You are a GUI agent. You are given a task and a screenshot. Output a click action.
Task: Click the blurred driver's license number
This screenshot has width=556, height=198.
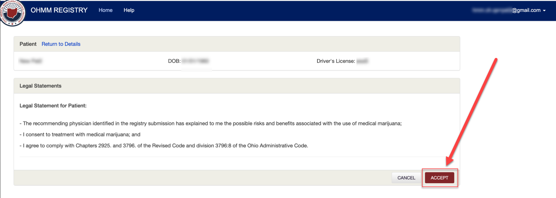tap(362, 61)
